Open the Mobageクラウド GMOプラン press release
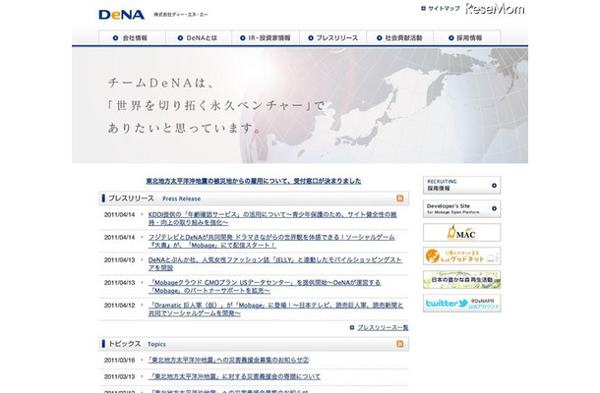 click(x=264, y=286)
